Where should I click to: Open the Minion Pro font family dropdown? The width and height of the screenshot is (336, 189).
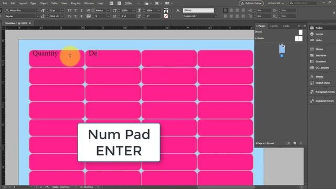pos(38,10)
